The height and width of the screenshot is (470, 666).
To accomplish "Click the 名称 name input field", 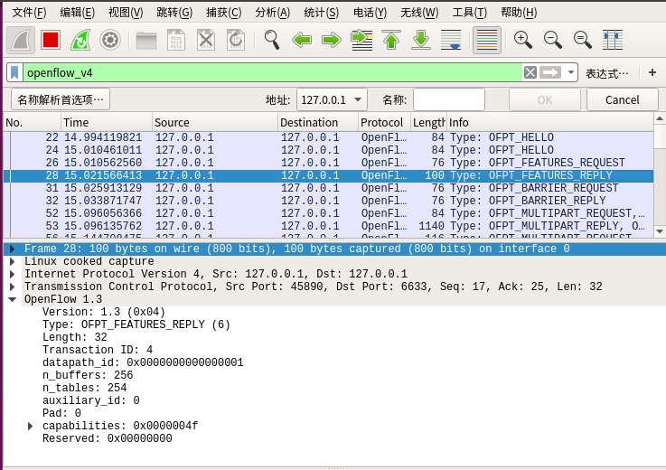I will click(449, 99).
